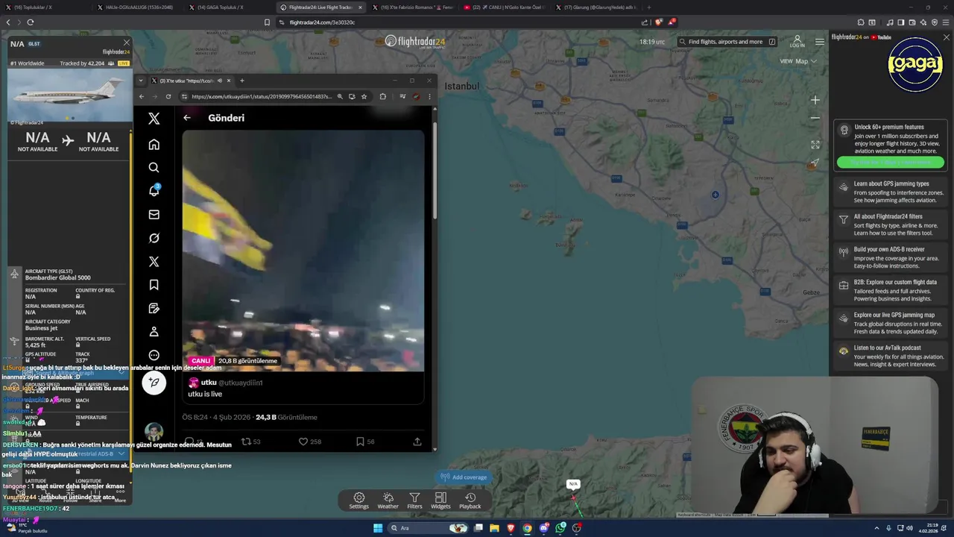Open the Filters funnel tool

pyautogui.click(x=414, y=500)
